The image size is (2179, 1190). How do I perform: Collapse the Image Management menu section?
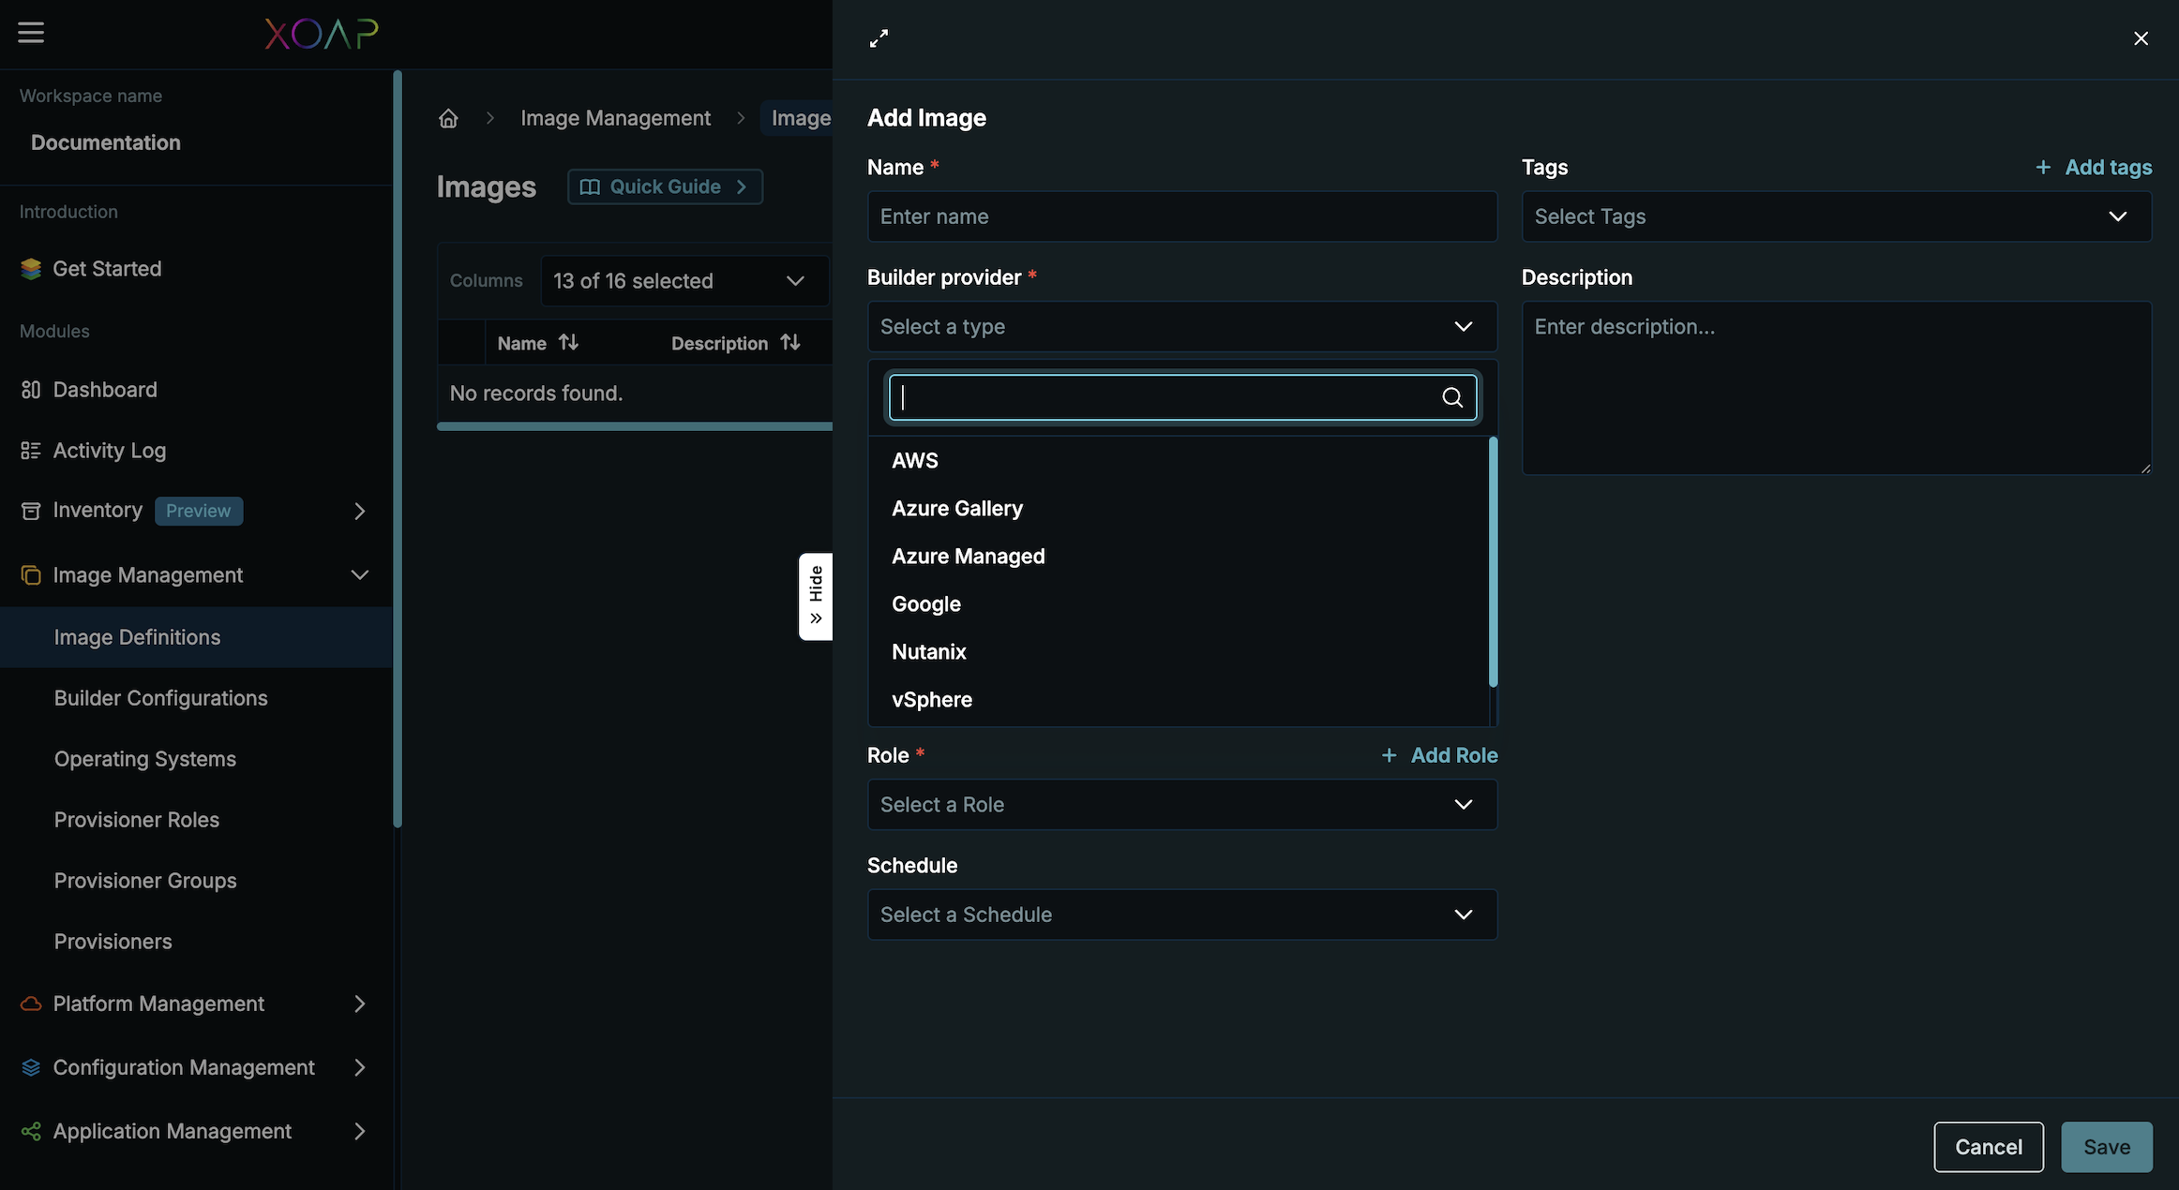point(359,575)
